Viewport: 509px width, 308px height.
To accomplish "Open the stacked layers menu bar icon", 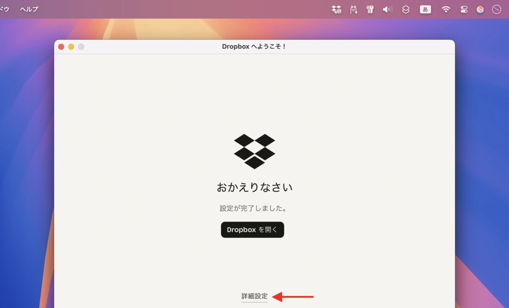I will [x=406, y=10].
